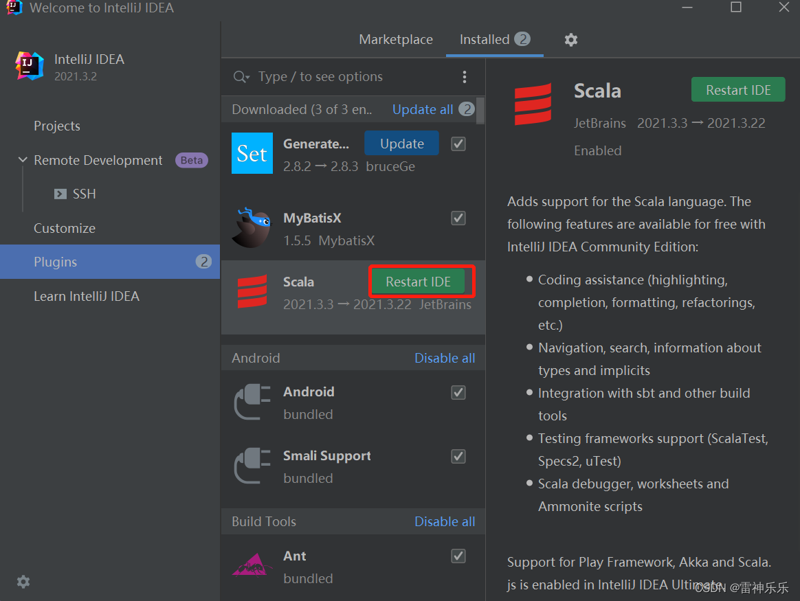
Task: Select the Smali Support plugin name
Action: (x=327, y=455)
